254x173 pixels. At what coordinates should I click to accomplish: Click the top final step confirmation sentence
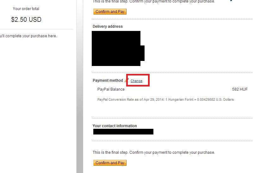pos(154,2)
